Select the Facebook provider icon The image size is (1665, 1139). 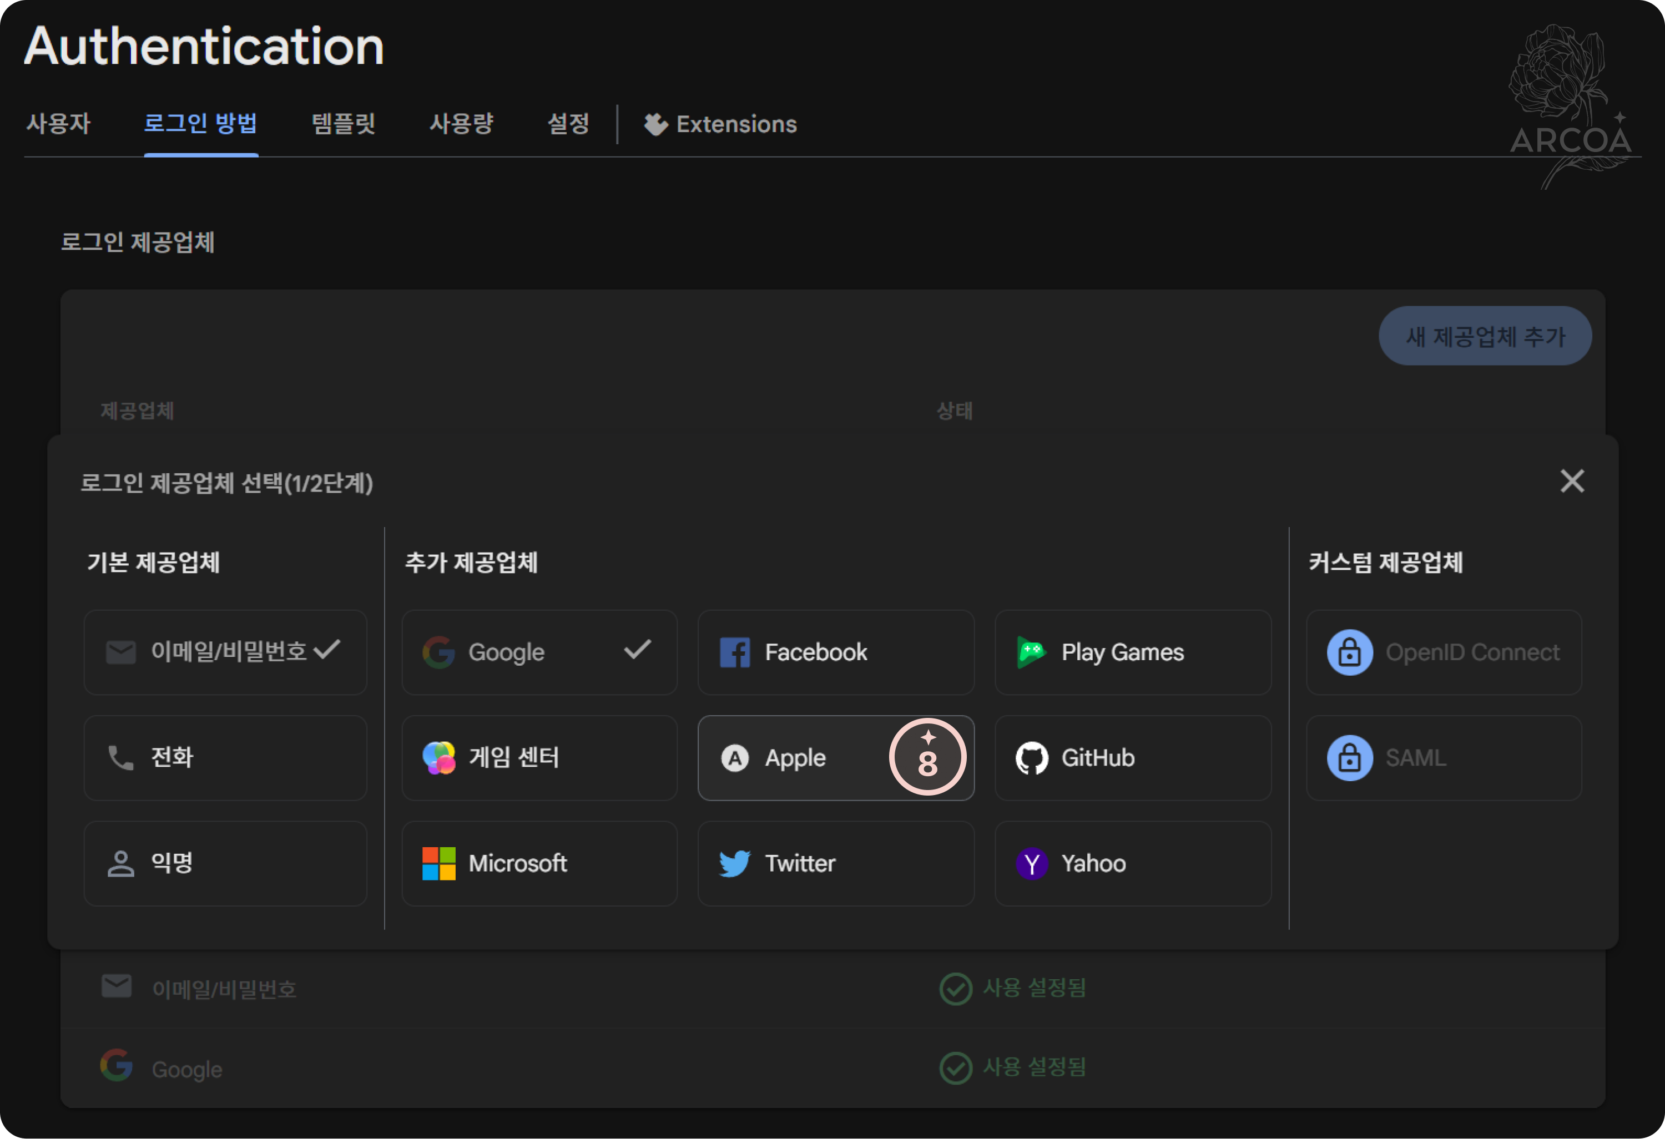pyautogui.click(x=734, y=652)
